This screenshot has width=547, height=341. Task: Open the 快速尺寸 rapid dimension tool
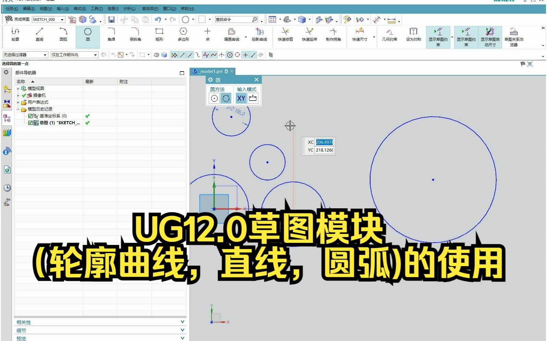click(x=360, y=35)
